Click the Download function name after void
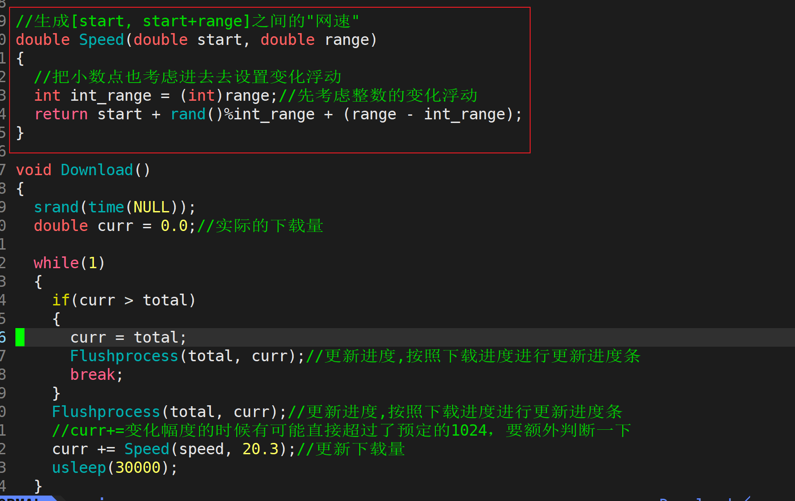 [x=97, y=170]
